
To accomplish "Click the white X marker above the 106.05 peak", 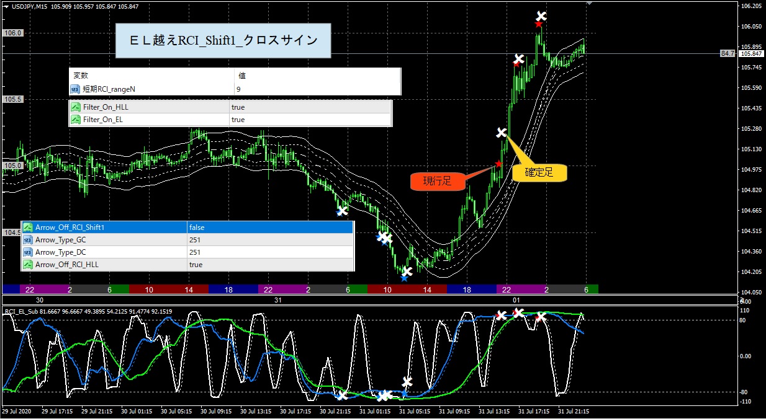I will click(x=541, y=15).
